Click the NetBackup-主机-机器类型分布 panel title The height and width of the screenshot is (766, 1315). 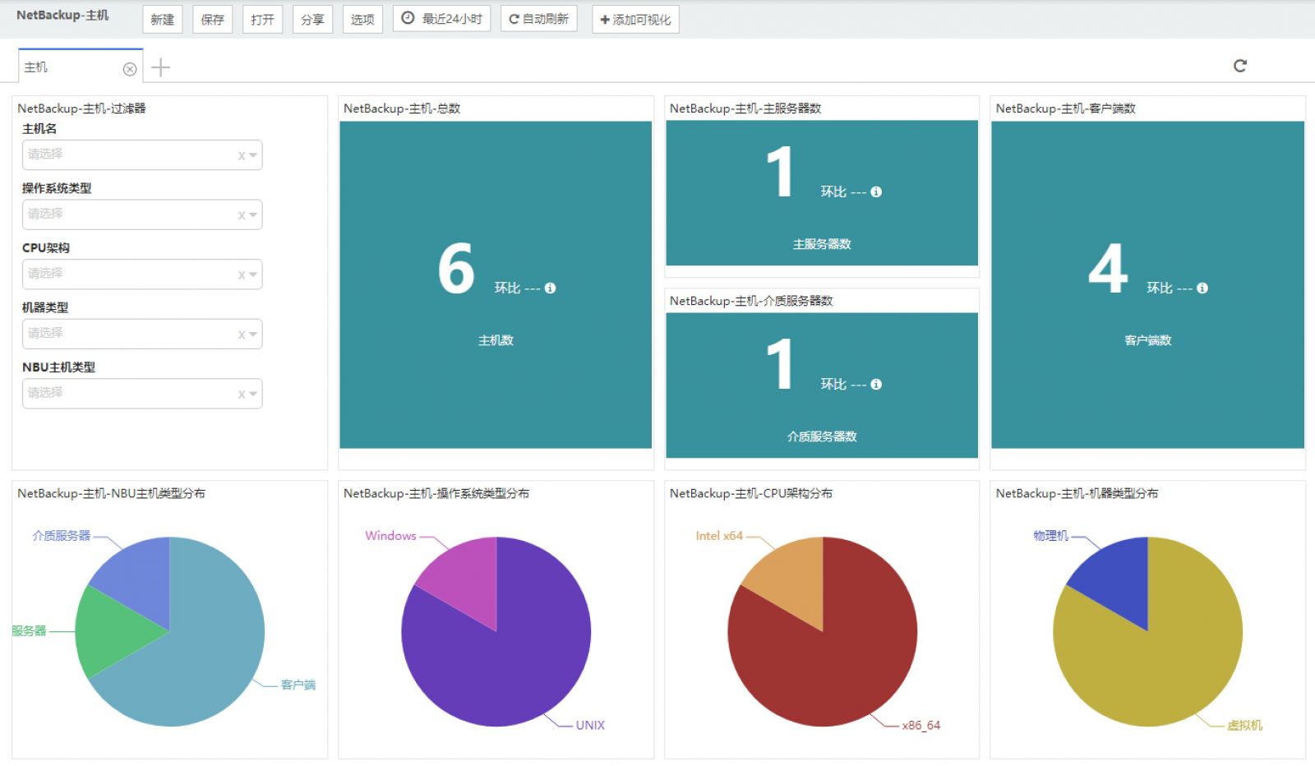coord(1077,493)
